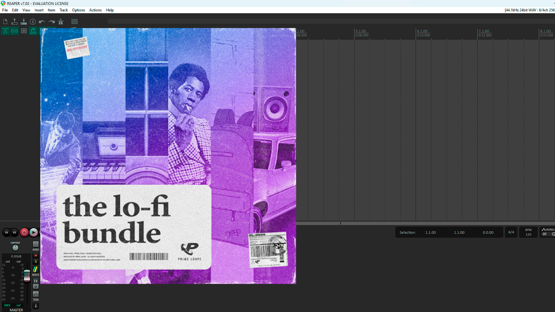This screenshot has height=312, width=555.
Task: Solo the master track with S
Action: coord(36,262)
